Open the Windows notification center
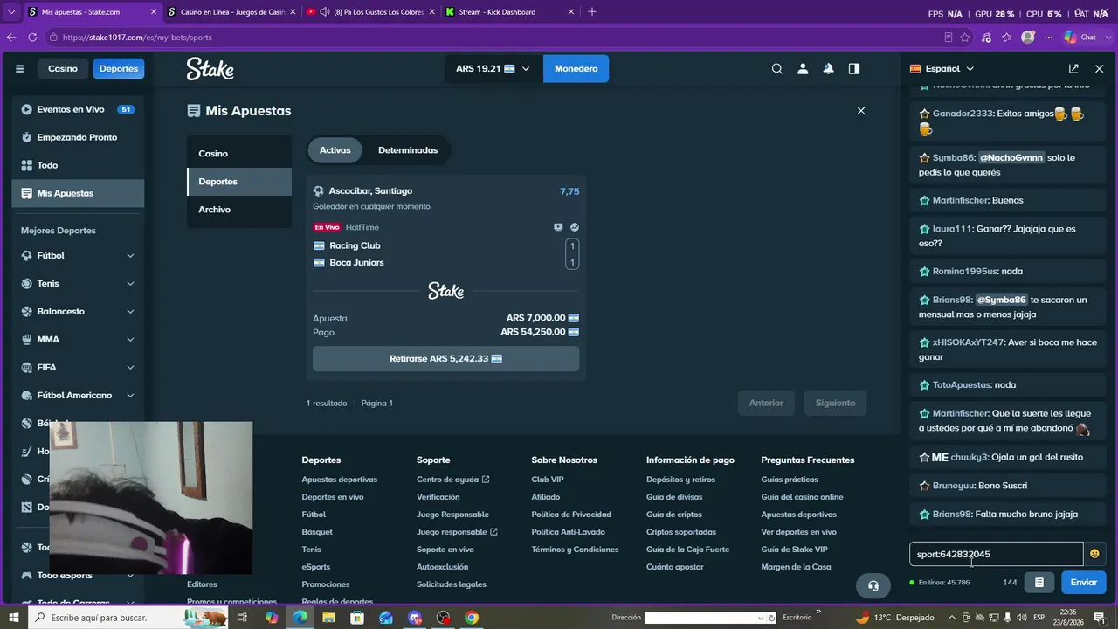The height and width of the screenshot is (629, 1118). pyautogui.click(x=1101, y=618)
